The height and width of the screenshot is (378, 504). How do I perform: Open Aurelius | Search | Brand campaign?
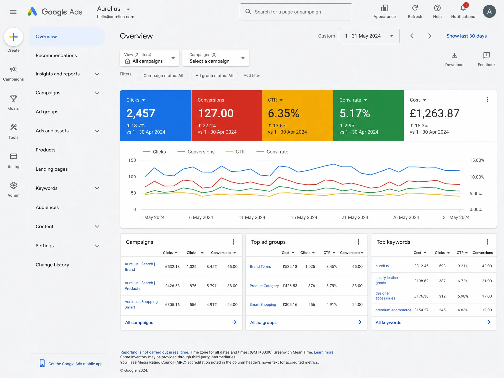pos(140,267)
